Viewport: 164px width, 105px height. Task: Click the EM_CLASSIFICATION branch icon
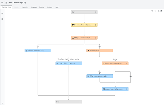pyautogui.click(x=73, y=38)
